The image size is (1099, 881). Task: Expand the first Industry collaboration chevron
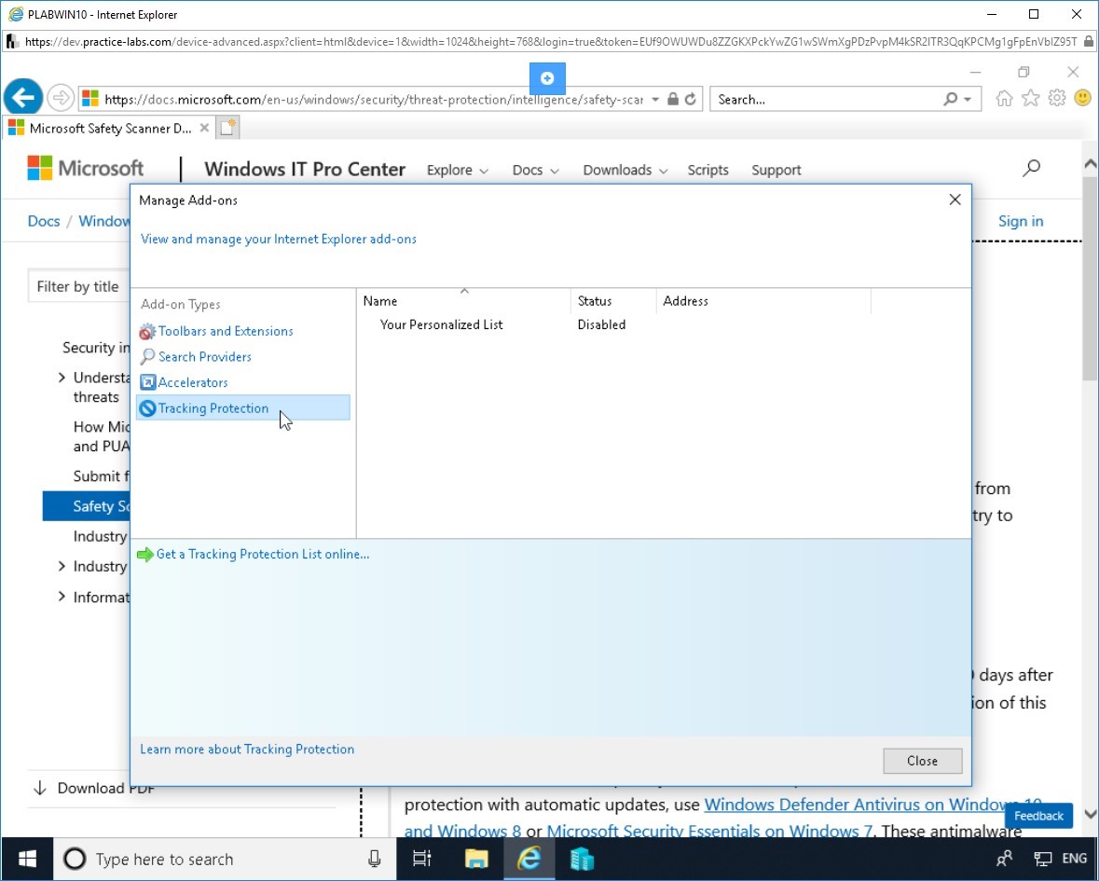pyautogui.click(x=62, y=566)
